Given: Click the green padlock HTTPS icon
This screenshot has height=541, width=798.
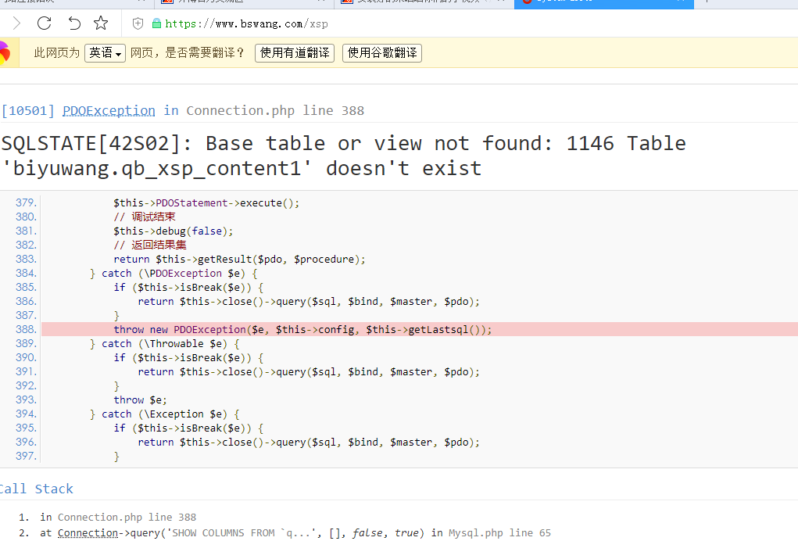Looking at the screenshot, I should pyautogui.click(x=156, y=23).
